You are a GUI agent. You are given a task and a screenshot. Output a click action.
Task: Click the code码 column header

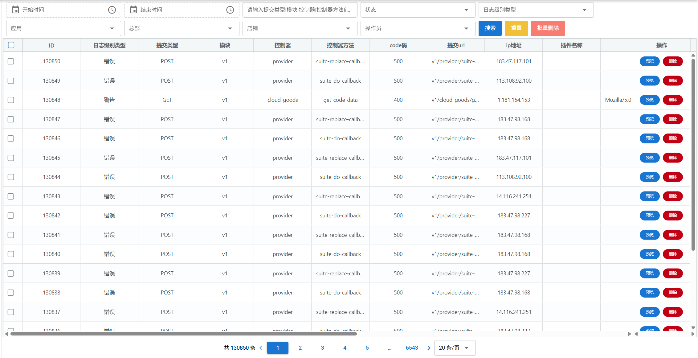tap(398, 45)
